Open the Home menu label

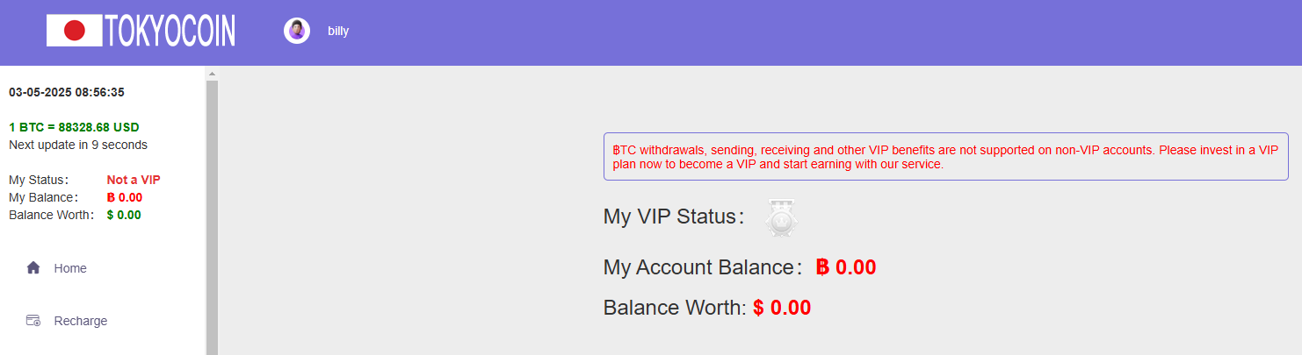coord(70,268)
